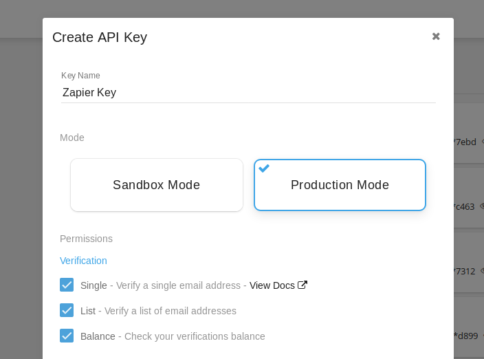Click the Single permission label text
The width and height of the screenshot is (484, 359).
(x=93, y=285)
